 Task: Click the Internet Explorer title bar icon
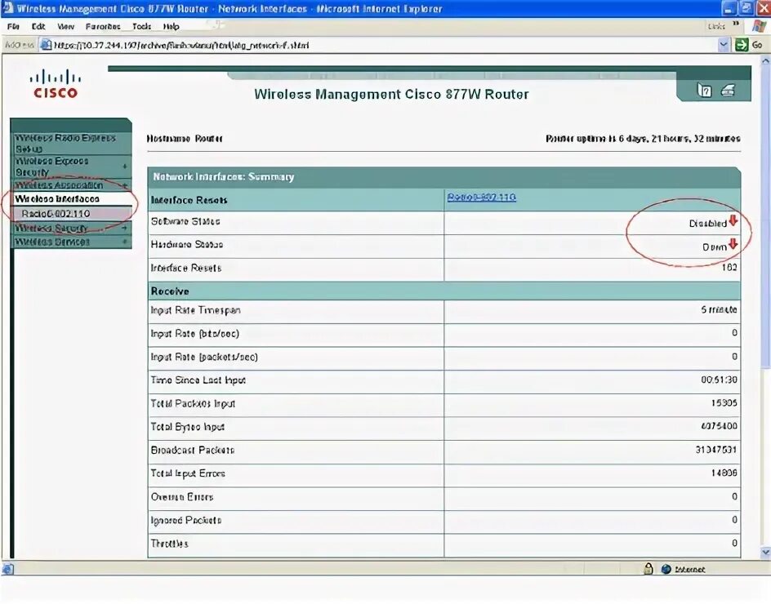7,8
